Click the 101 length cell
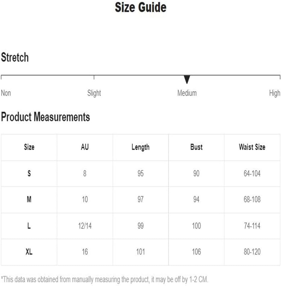The width and height of the screenshot is (281, 286). click(140, 252)
